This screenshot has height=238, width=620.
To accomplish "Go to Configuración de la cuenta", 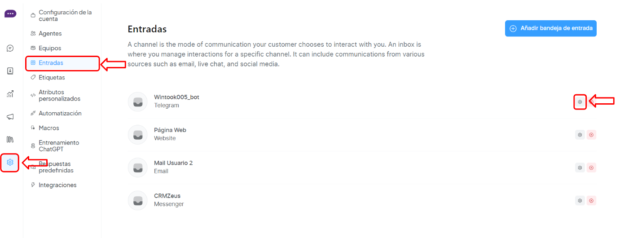I will point(65,16).
